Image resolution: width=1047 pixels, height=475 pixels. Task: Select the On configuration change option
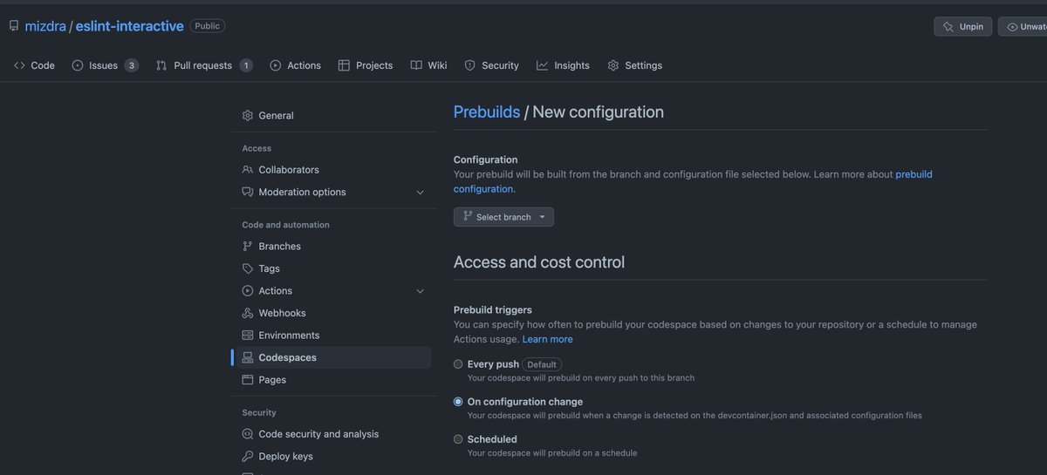tap(458, 402)
